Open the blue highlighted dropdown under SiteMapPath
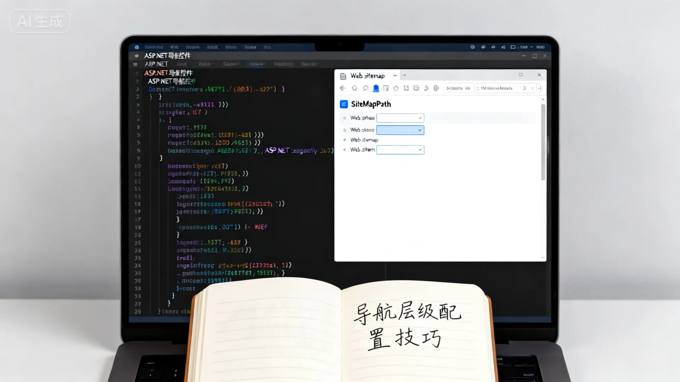Image resolution: width=680 pixels, height=382 pixels. (400, 130)
